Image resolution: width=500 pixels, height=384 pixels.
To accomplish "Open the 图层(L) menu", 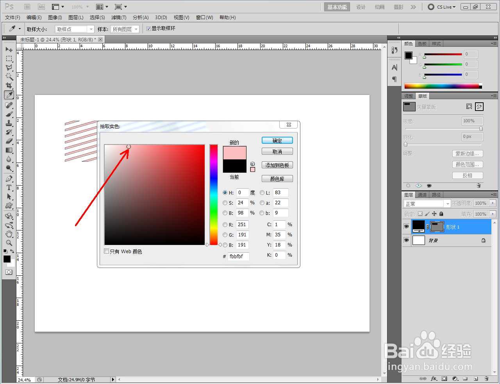I will click(76, 18).
